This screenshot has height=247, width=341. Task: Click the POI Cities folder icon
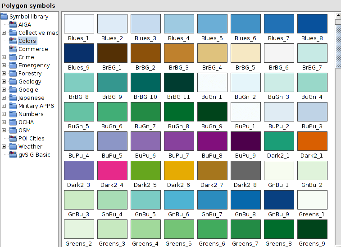point(13,139)
